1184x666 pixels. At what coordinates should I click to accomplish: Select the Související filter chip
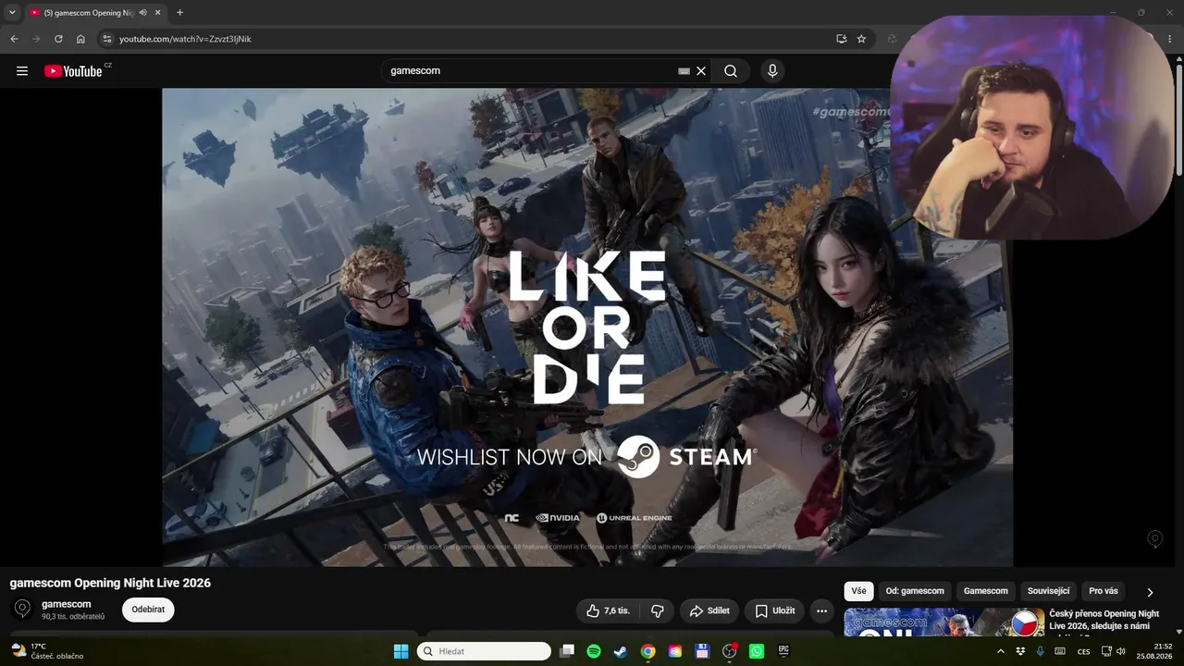pyautogui.click(x=1048, y=591)
